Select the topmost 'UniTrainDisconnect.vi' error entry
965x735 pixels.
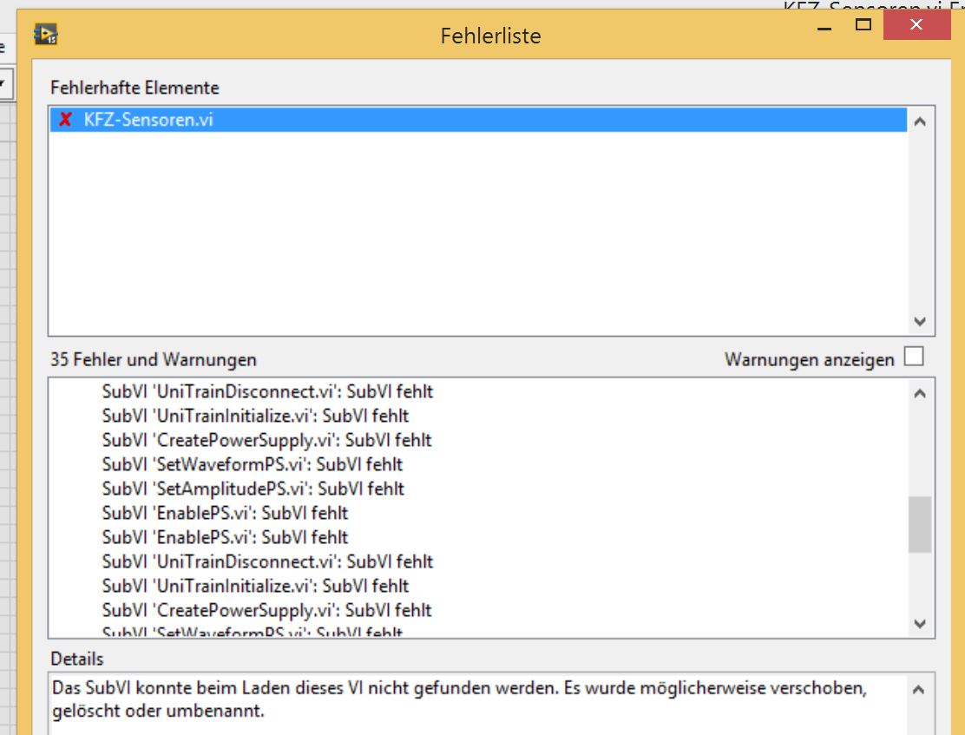(267, 391)
